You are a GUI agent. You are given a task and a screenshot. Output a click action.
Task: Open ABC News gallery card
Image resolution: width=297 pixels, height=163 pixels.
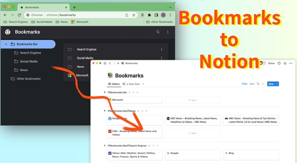[193, 120]
